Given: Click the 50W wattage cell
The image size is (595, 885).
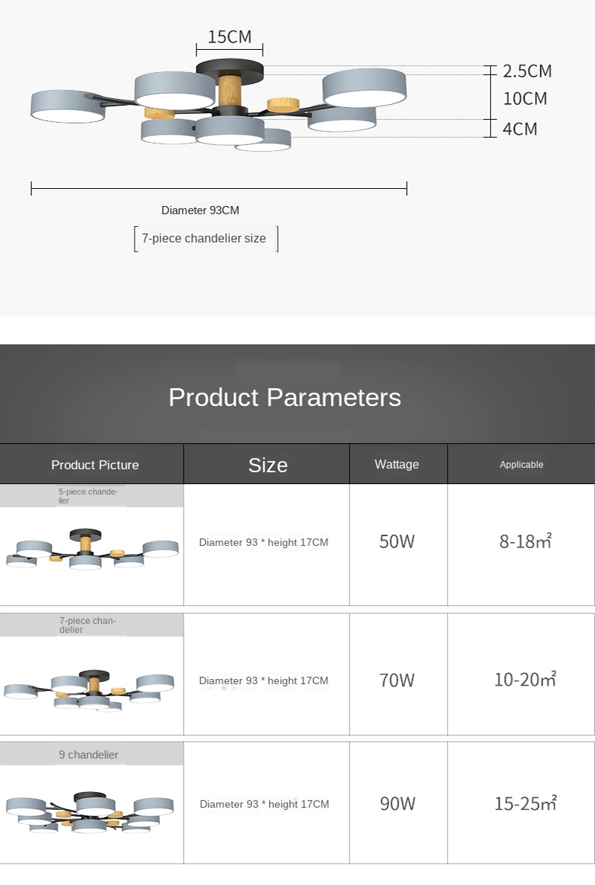Looking at the screenshot, I should pos(397,541).
